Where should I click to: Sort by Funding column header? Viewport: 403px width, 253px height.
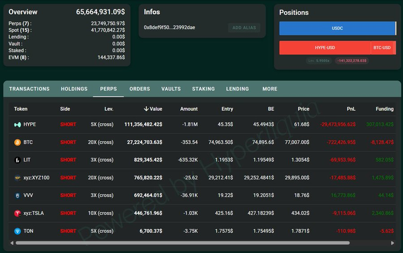[385, 109]
